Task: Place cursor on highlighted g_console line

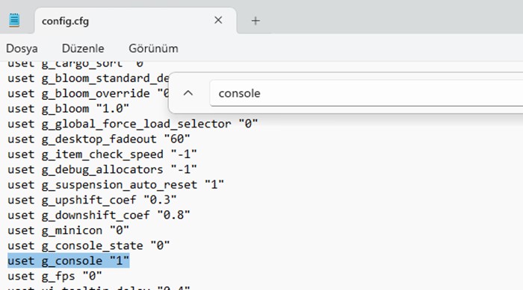Action: [69, 260]
